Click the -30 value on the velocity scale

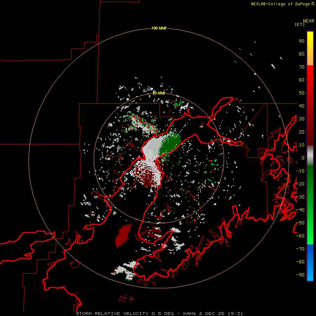(300, 197)
